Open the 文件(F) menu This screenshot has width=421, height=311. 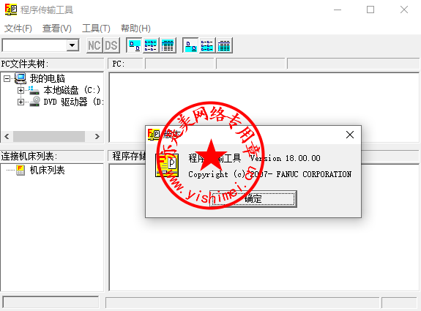click(x=18, y=29)
